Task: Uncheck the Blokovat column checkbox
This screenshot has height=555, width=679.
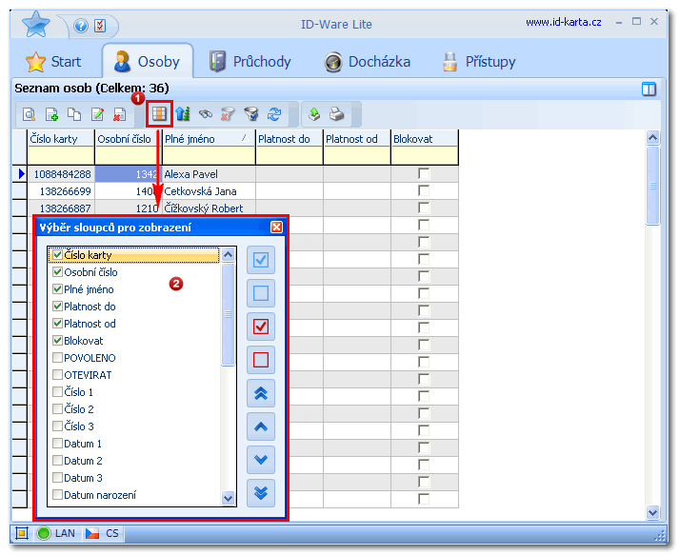Action: coord(57,340)
